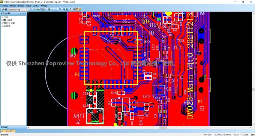This screenshot has width=255, height=136.
Task: Click the Undo toolbar icon
Action: tap(53, 9)
